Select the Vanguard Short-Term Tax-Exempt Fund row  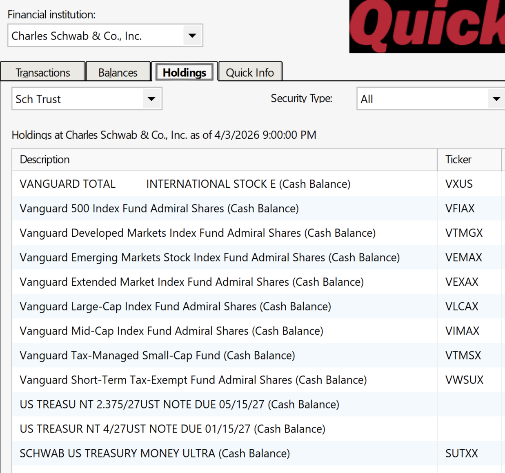[x=258, y=380]
